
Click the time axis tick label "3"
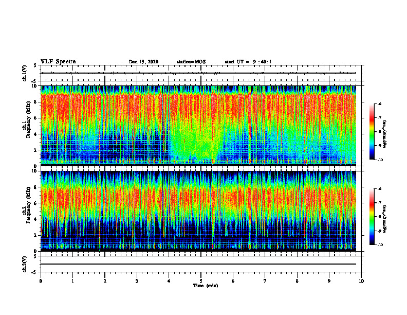click(x=137, y=281)
